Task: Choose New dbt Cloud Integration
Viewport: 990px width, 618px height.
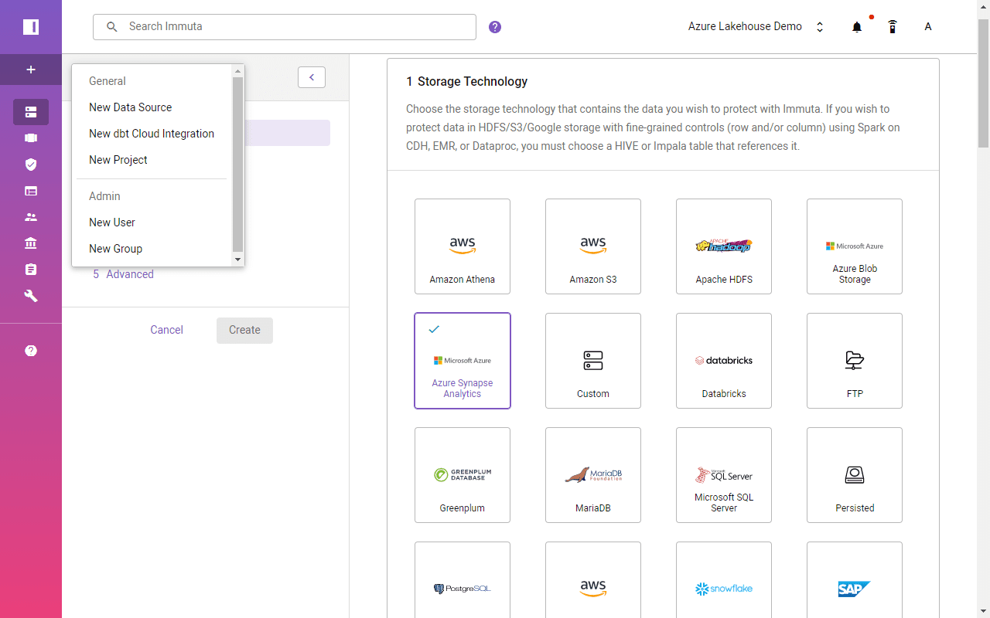Action: coord(152,134)
